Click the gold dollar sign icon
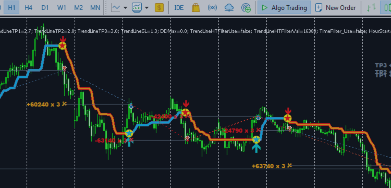Screen dimensions: 391x188 coord(159,8)
